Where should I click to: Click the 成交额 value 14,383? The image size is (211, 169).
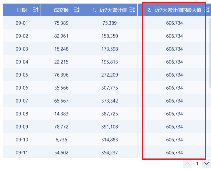pos(61,114)
